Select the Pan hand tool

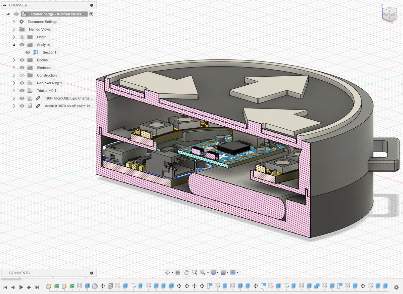(186, 272)
